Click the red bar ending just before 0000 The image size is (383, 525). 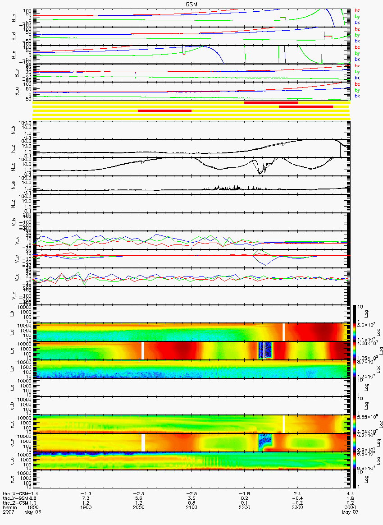click(x=306, y=106)
